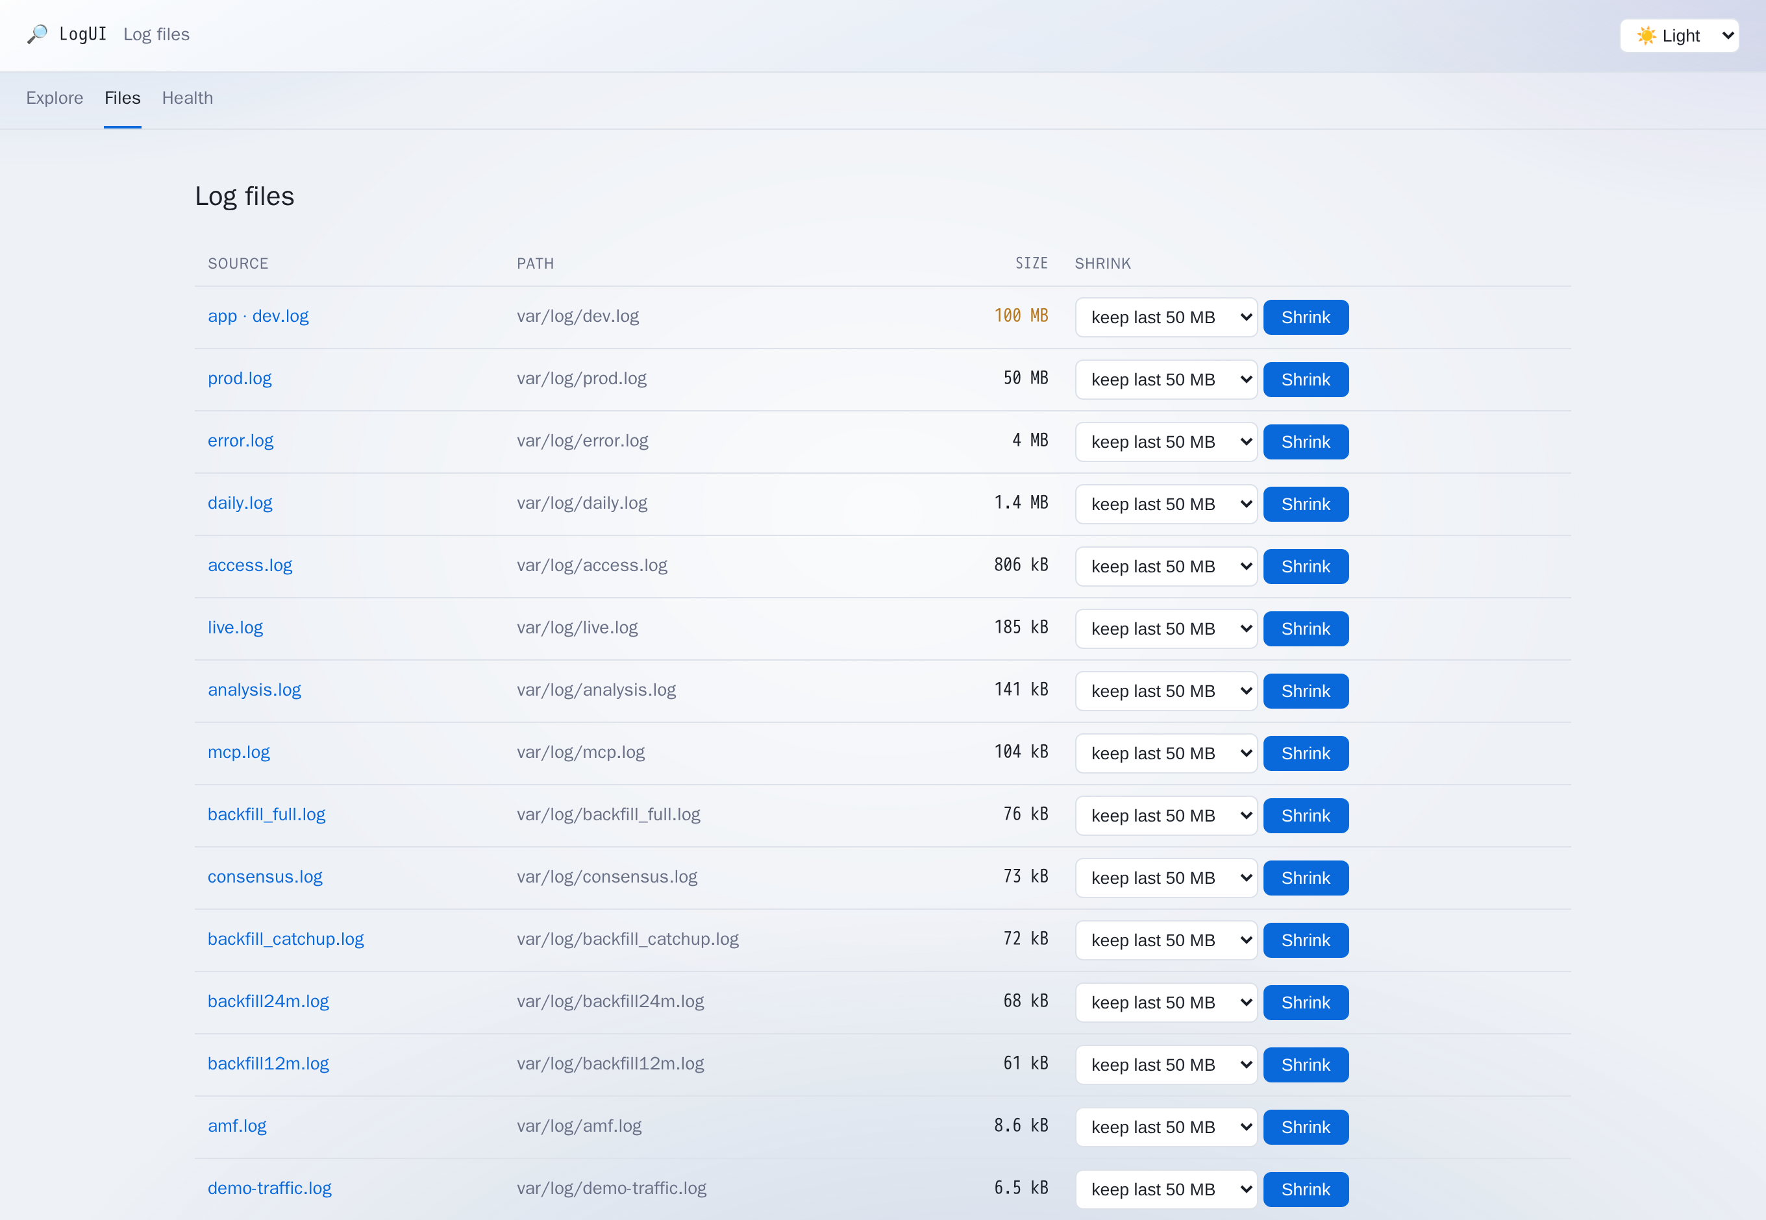Shrink the daily.log file

pos(1306,504)
